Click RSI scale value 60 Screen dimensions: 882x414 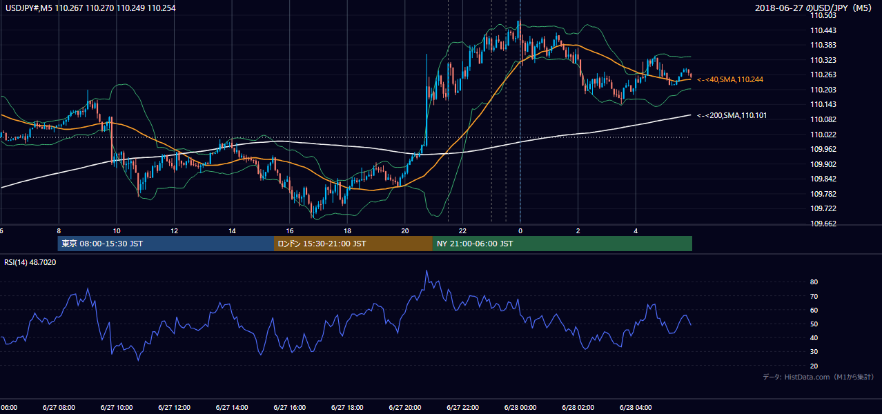(x=814, y=310)
